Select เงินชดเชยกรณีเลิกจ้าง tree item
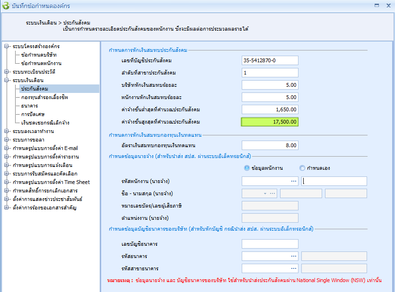The image size is (395, 292). tap(45, 123)
